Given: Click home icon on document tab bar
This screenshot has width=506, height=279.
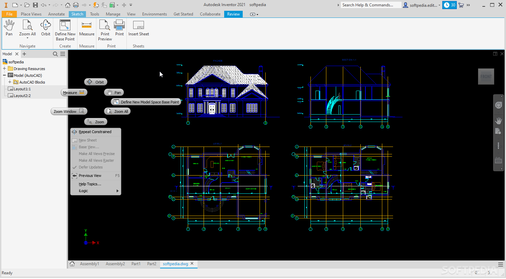Looking at the screenshot, I should (72, 264).
